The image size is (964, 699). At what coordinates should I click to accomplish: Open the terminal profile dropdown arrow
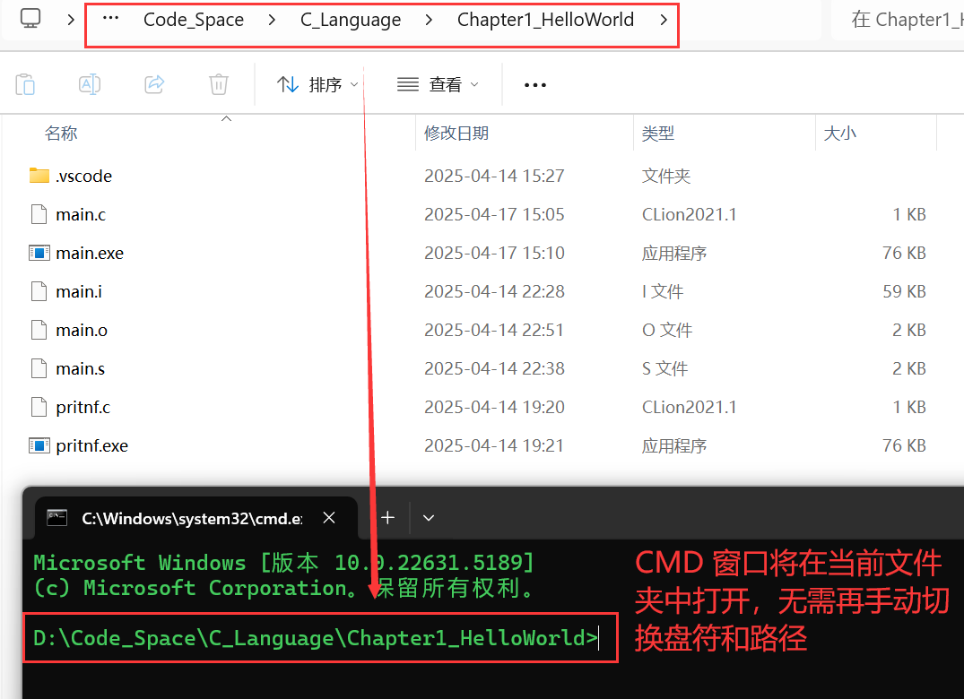(x=429, y=518)
